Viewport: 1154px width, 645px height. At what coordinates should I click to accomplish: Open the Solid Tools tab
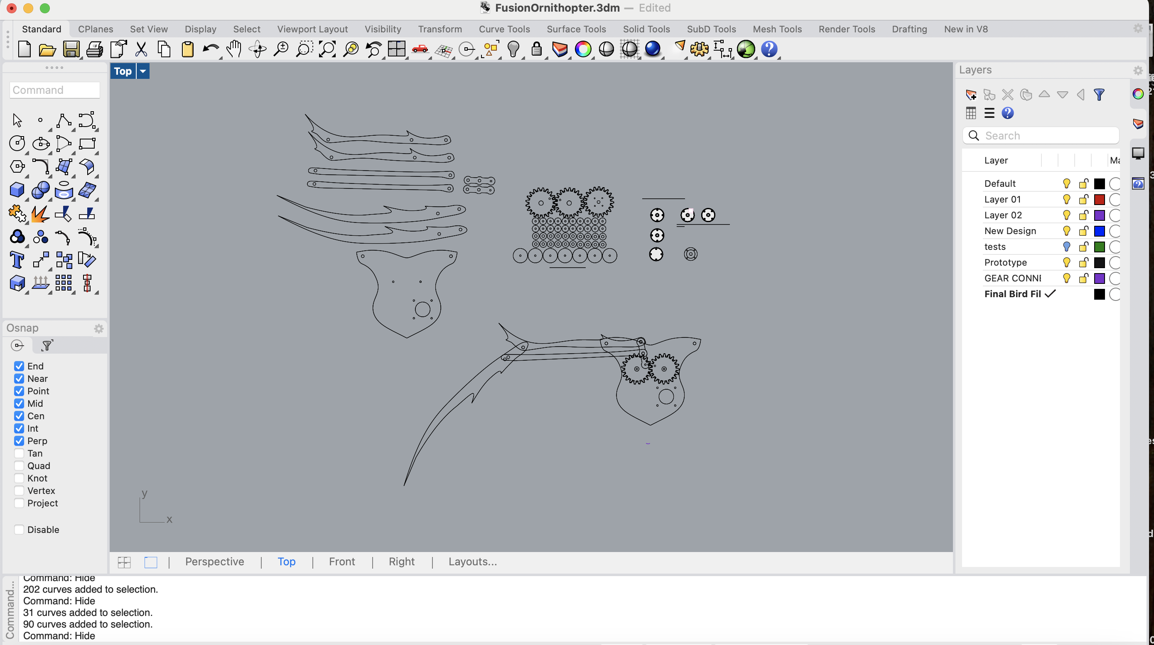coord(646,29)
